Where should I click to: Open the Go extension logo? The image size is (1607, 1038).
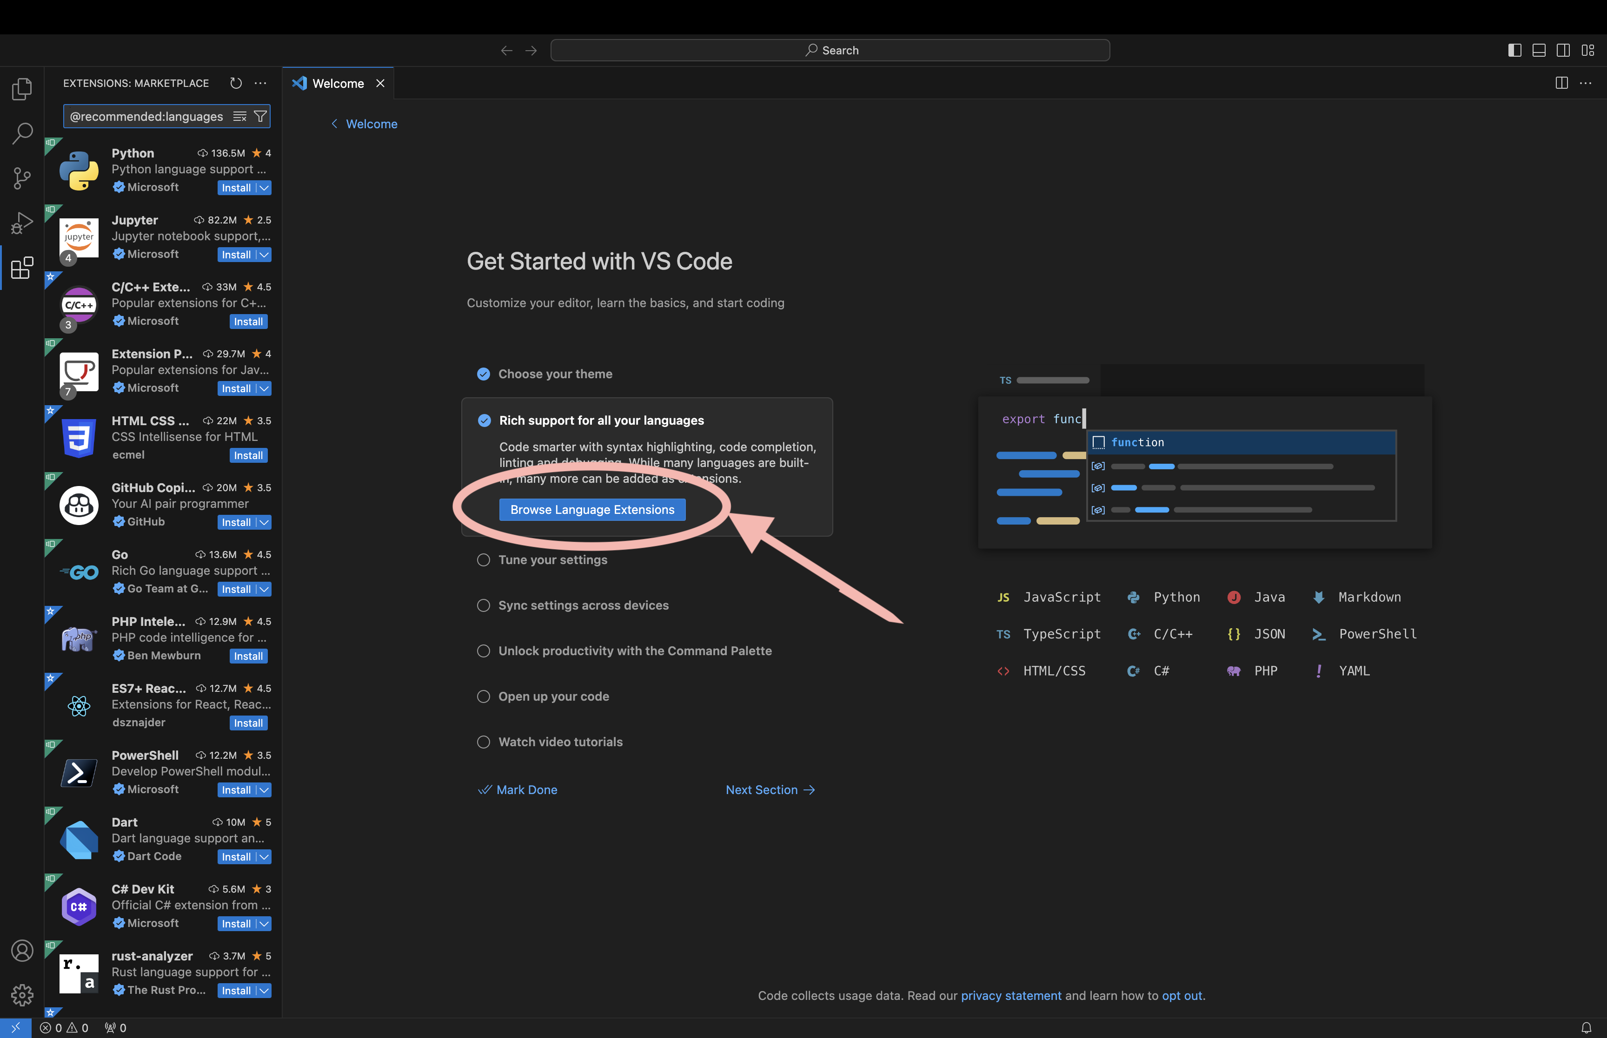coord(79,572)
